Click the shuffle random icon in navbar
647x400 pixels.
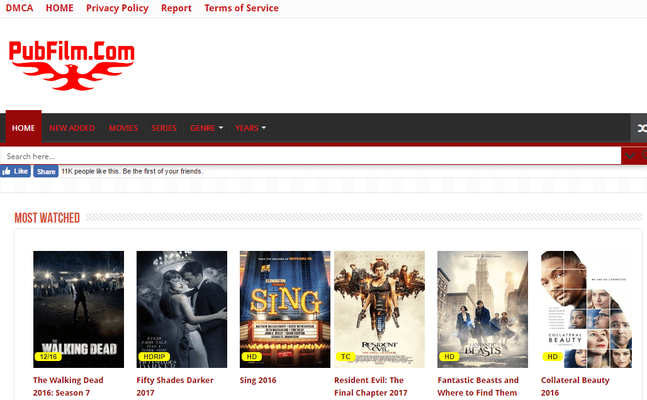(x=641, y=128)
